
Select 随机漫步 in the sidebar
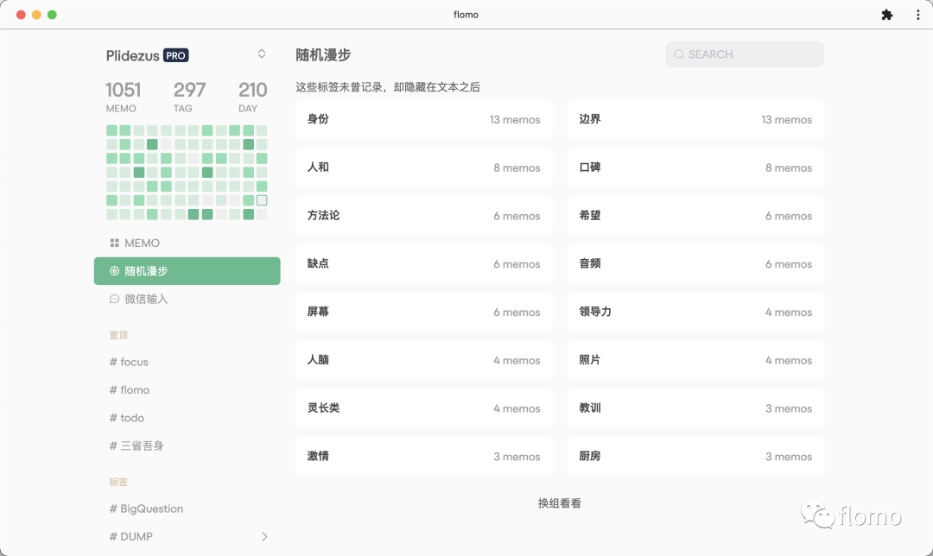[187, 271]
